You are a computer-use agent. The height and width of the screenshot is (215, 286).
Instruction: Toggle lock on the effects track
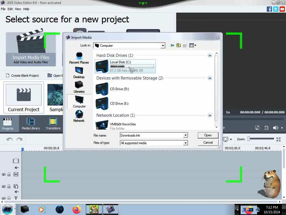click(x=9, y=174)
